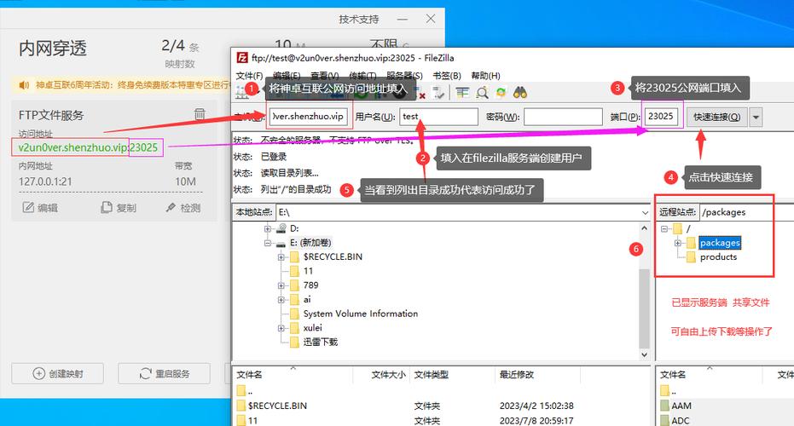Expand the xulei folder node
The width and height of the screenshot is (794, 426).
281,328
